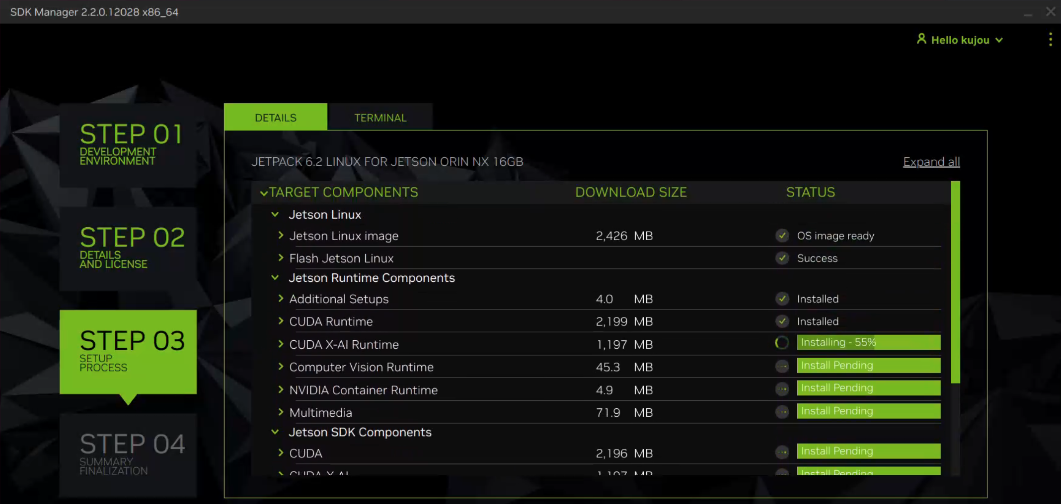
Task: Expand the Flash Jetson Linux row
Action: pyautogui.click(x=281, y=257)
